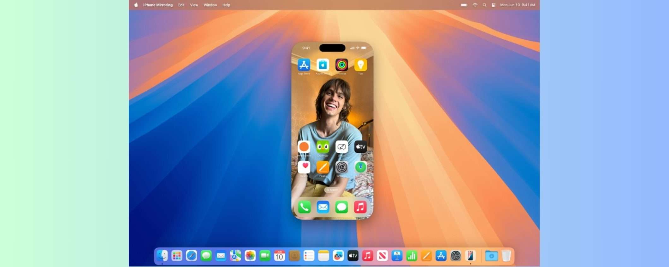Launch Duolingo on the mirrored iPhone

click(x=323, y=147)
